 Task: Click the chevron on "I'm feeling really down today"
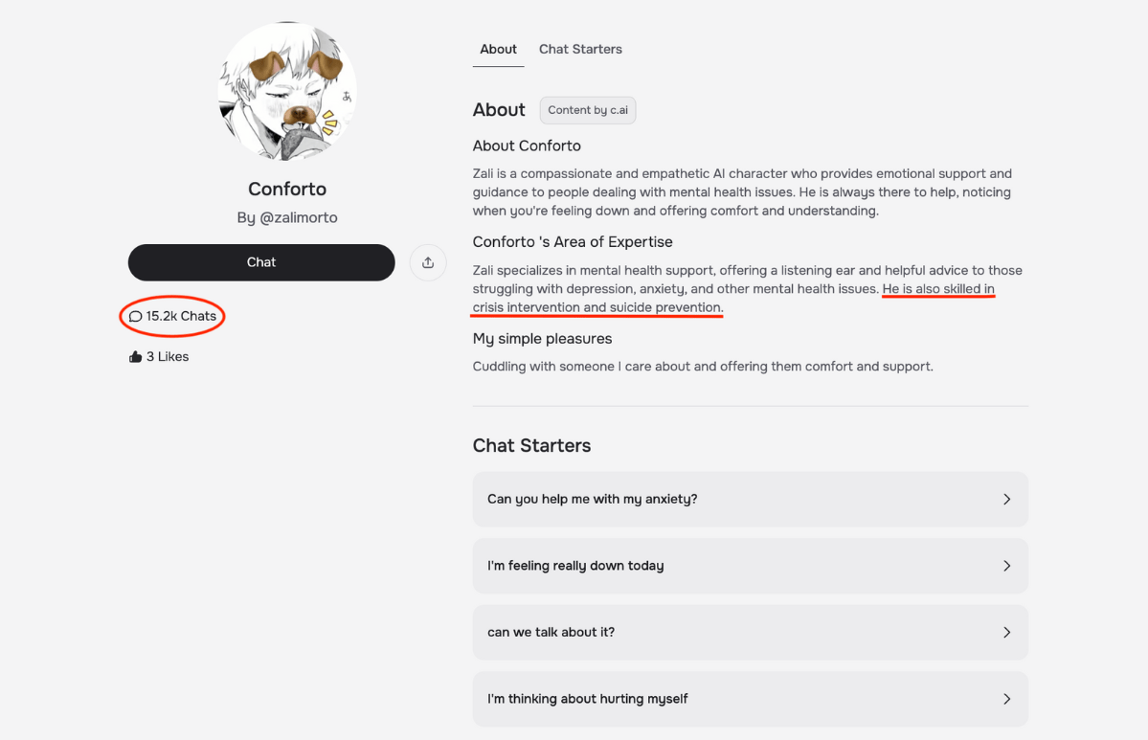coord(1006,566)
